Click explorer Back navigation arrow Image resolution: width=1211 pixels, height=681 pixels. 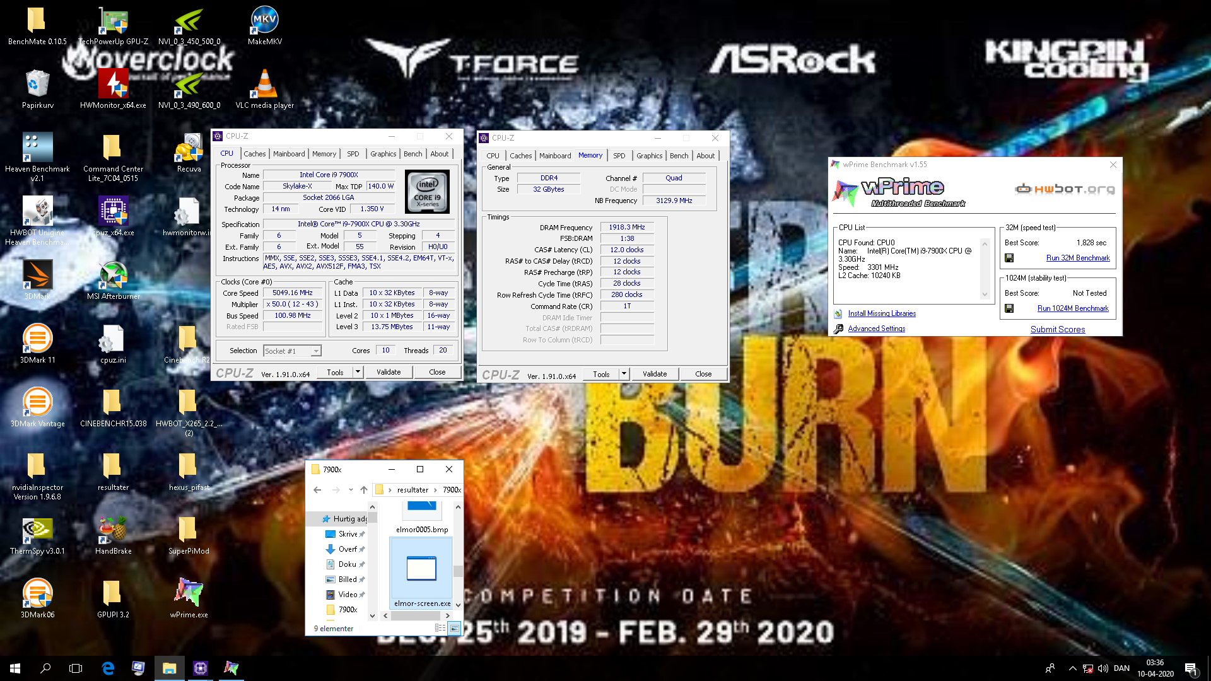[x=317, y=490]
